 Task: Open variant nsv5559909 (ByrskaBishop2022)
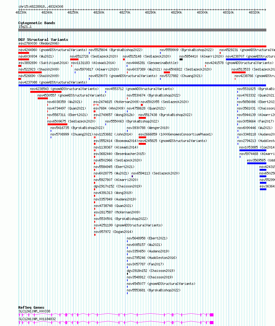click(187, 50)
